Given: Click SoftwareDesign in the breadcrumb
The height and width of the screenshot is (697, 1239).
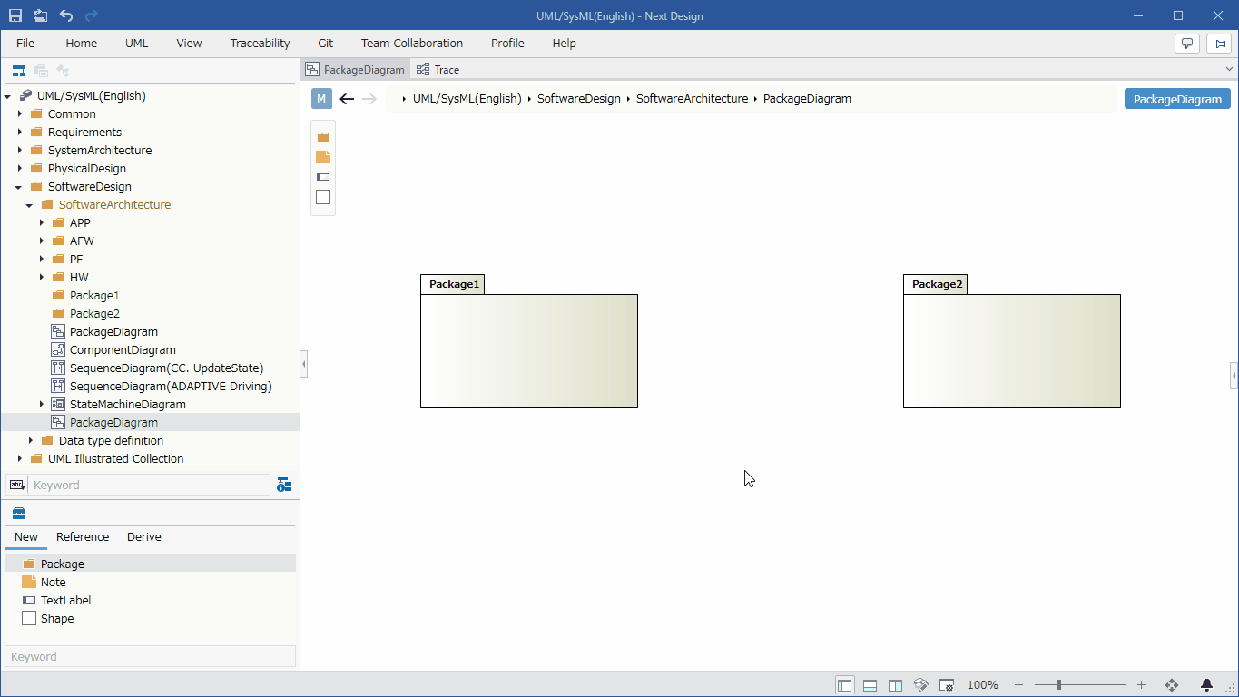Looking at the screenshot, I should 579,99.
